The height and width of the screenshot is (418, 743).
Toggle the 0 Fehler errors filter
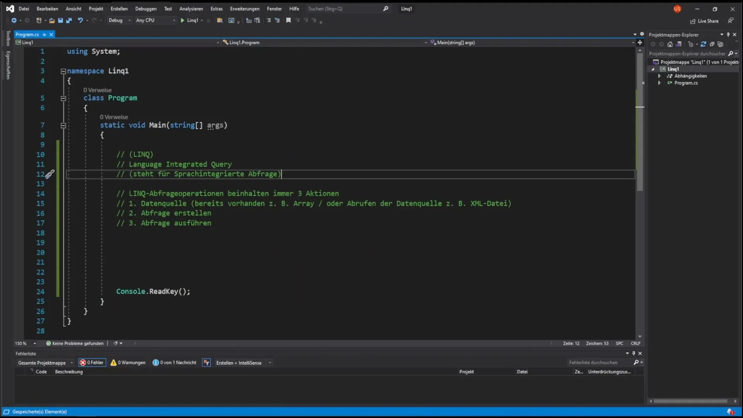92,363
